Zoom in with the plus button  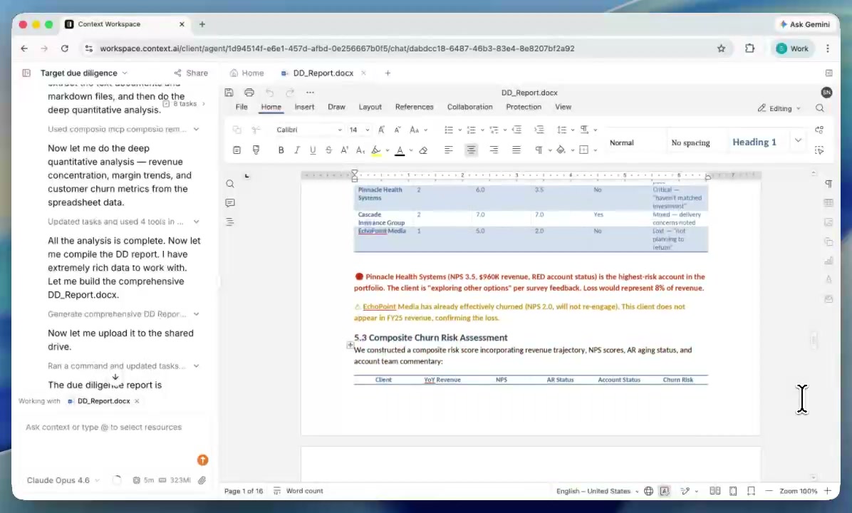point(828,491)
